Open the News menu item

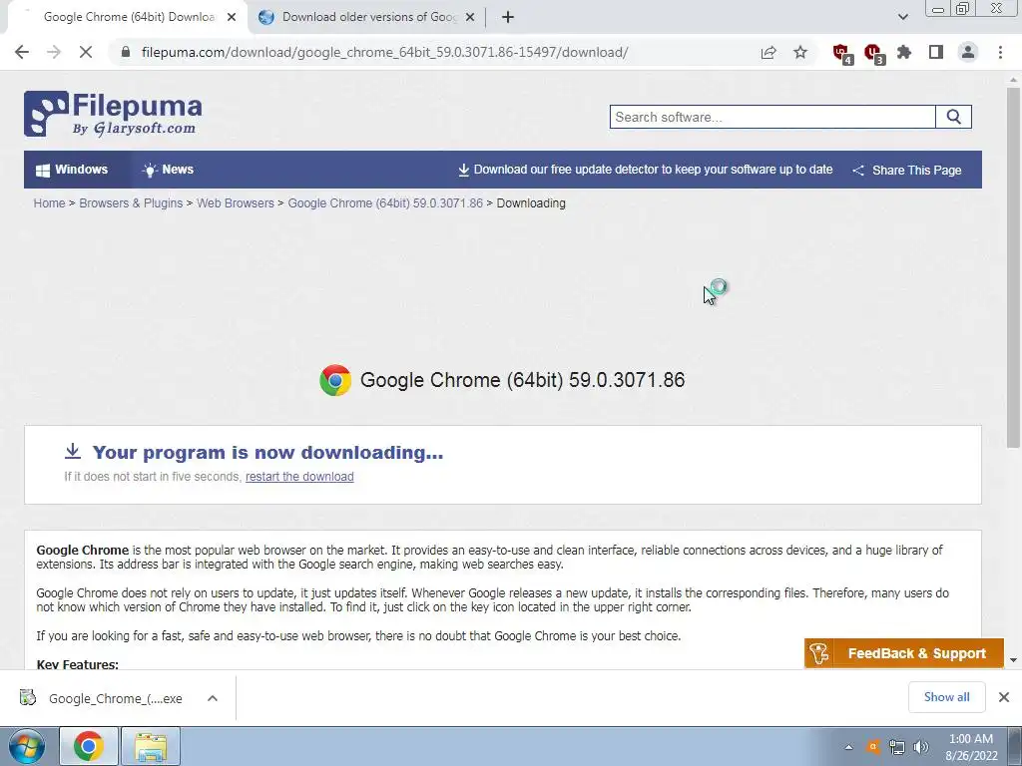coord(168,170)
